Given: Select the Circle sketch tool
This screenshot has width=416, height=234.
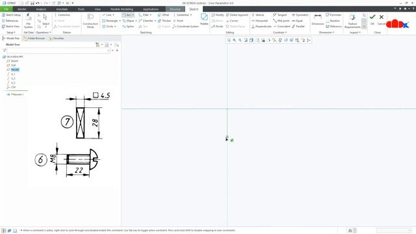Looking at the screenshot, I should tap(108, 27).
